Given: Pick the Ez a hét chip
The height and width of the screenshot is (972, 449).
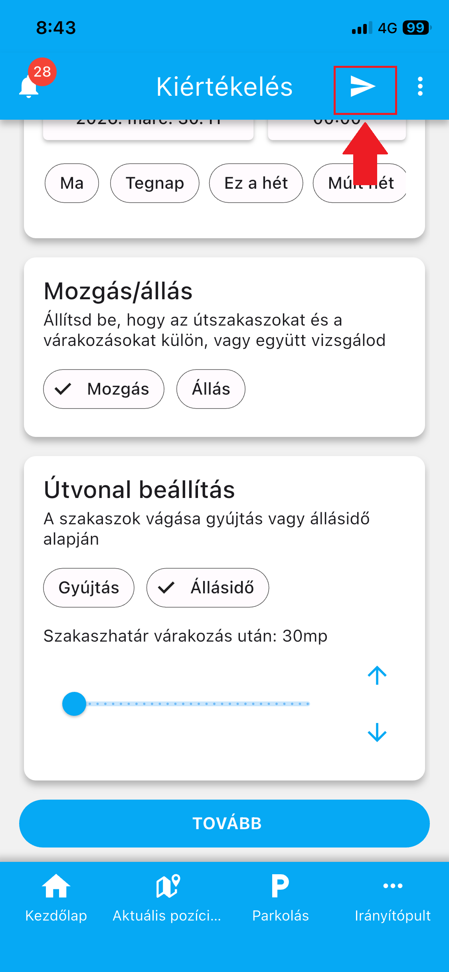Looking at the screenshot, I should [256, 183].
